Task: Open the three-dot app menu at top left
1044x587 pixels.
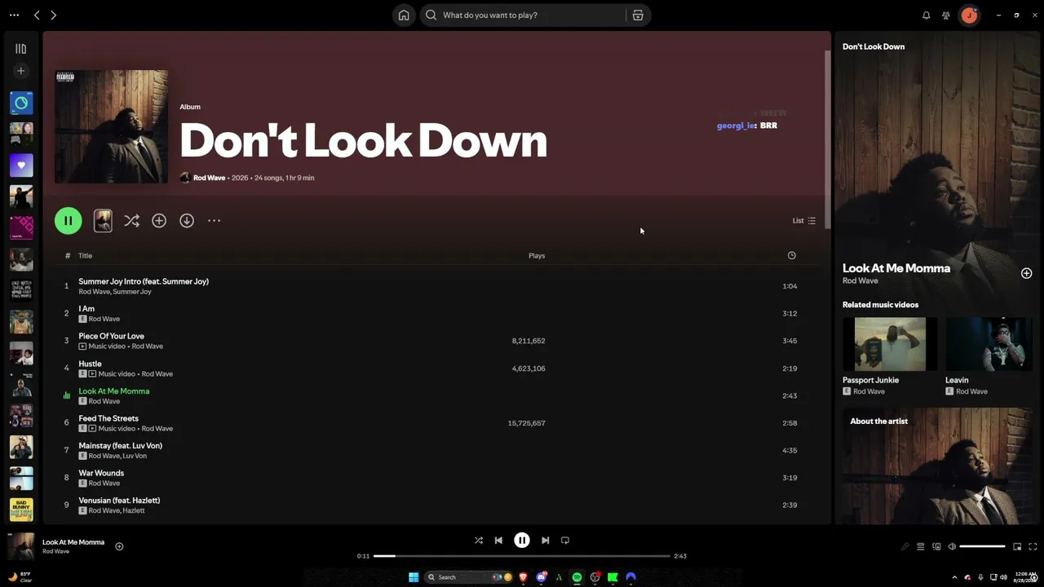Action: 14,15
